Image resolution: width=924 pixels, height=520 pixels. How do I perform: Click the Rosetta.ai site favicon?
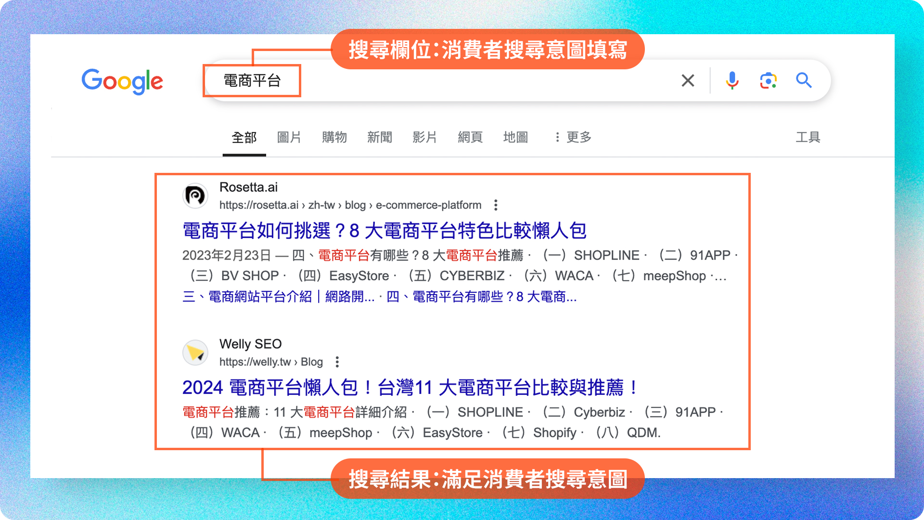point(195,195)
